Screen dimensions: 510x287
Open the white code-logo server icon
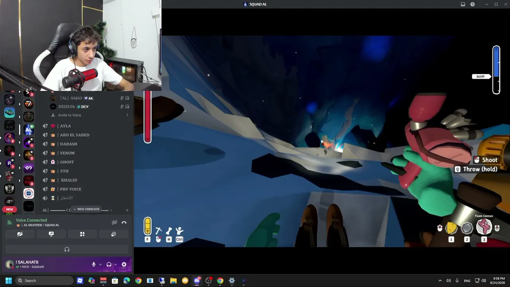(x=28, y=194)
